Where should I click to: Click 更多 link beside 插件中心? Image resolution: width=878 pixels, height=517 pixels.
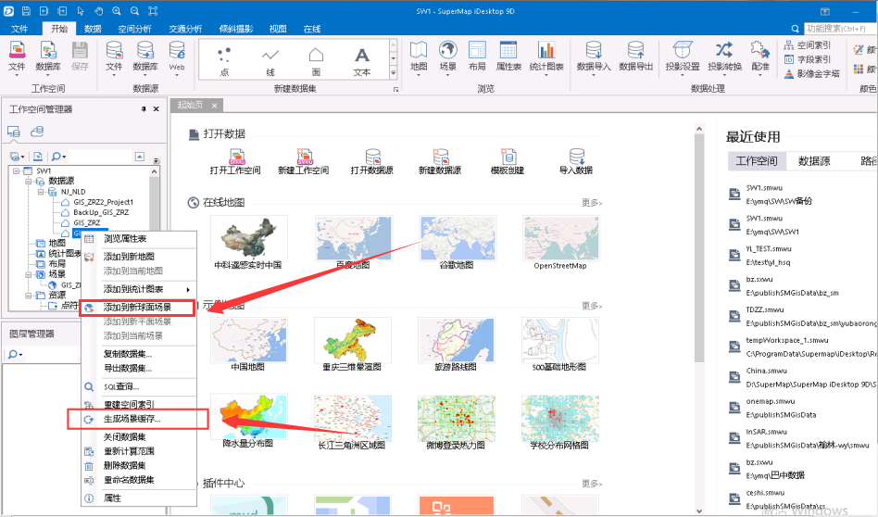tap(592, 483)
